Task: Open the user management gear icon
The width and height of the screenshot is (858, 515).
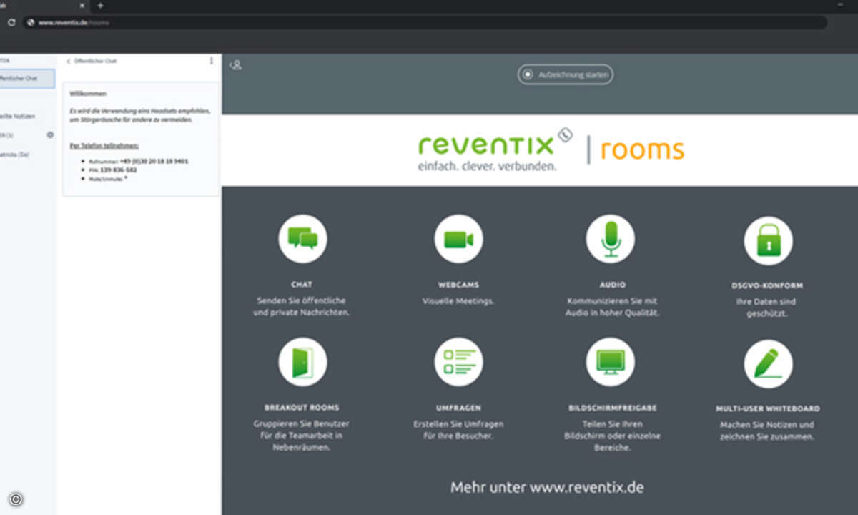Action: pos(50,134)
